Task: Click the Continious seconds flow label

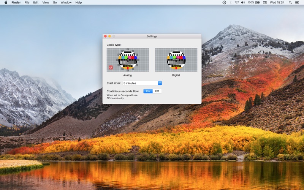Action: tap(122, 91)
